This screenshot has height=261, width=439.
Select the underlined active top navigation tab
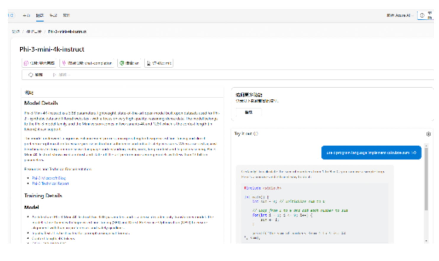click(x=40, y=16)
